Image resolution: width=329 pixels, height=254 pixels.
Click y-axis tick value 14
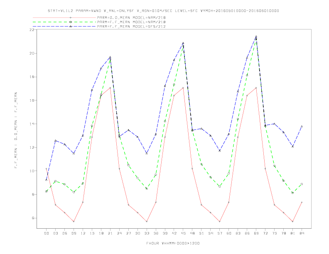click(x=32, y=124)
